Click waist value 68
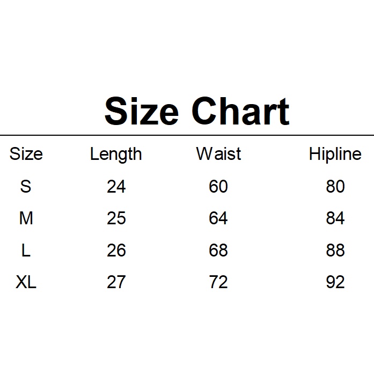Viewport: 374px width, 374px height. (218, 250)
